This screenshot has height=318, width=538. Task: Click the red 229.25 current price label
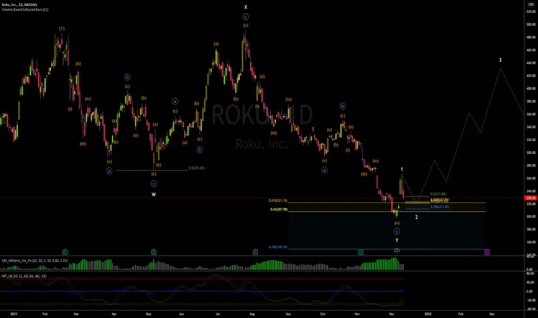(530, 198)
